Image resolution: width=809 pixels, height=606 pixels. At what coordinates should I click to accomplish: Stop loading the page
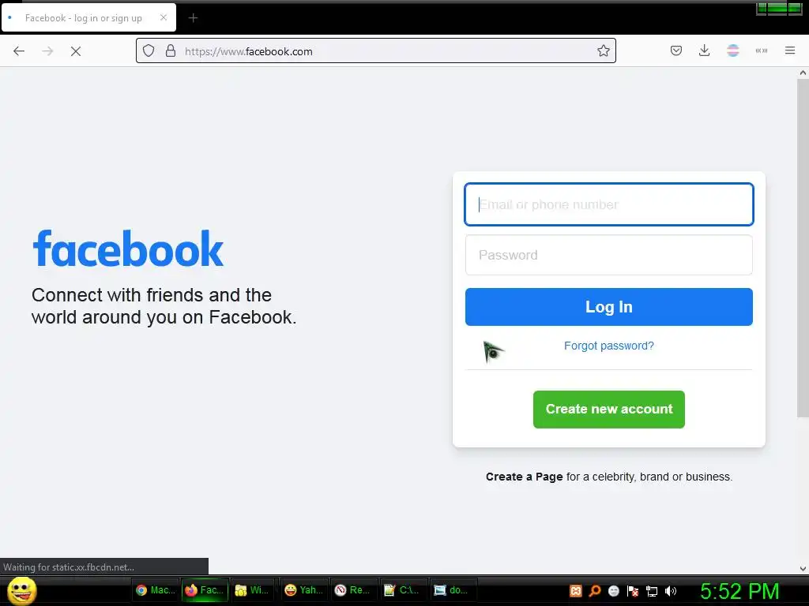(76, 51)
